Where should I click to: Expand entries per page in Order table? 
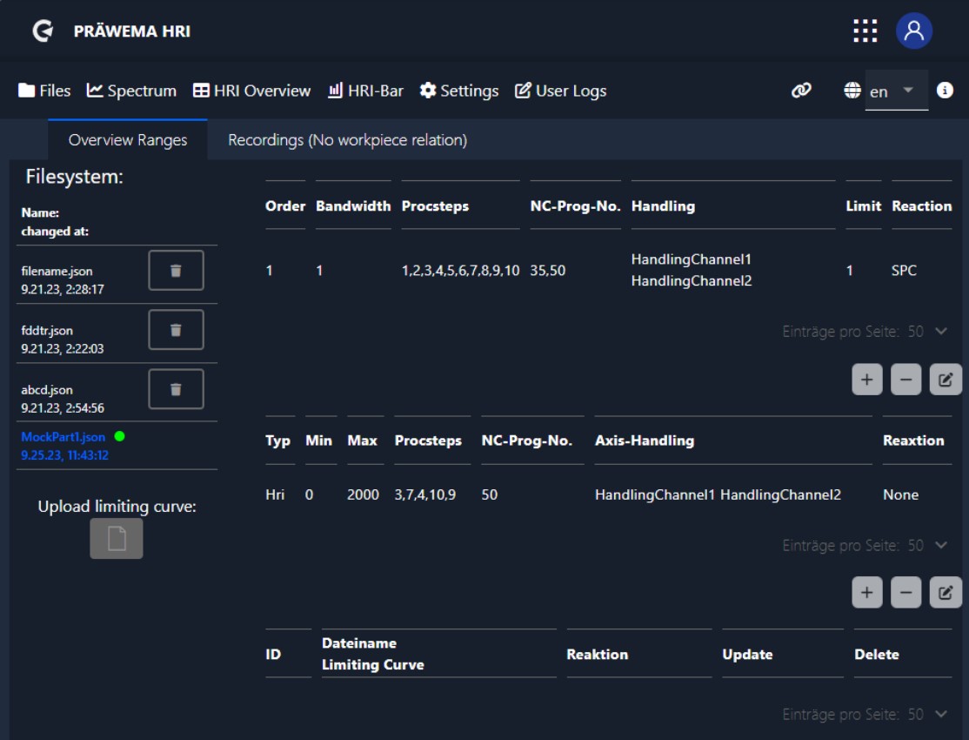(x=940, y=331)
